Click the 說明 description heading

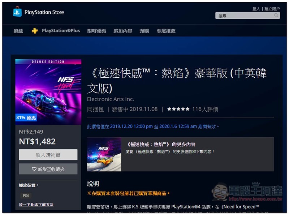[93, 184]
